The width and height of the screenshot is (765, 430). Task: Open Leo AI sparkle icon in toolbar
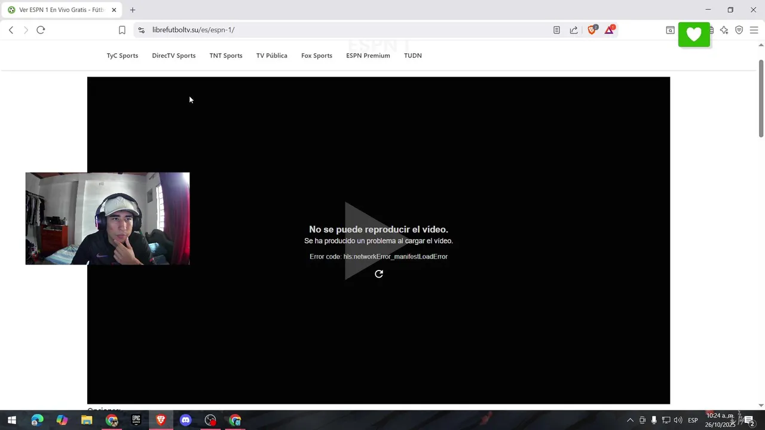point(724,30)
